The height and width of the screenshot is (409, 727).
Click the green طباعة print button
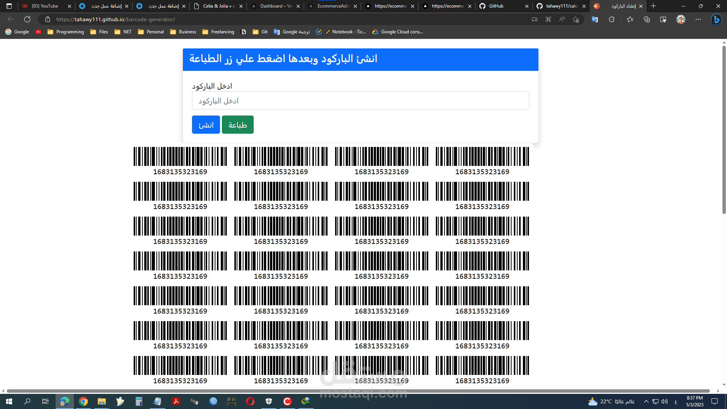pyautogui.click(x=237, y=125)
